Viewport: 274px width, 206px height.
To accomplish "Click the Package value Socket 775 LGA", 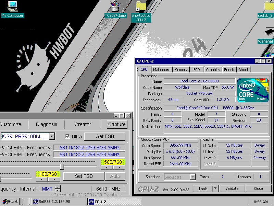I will click(x=199, y=93).
